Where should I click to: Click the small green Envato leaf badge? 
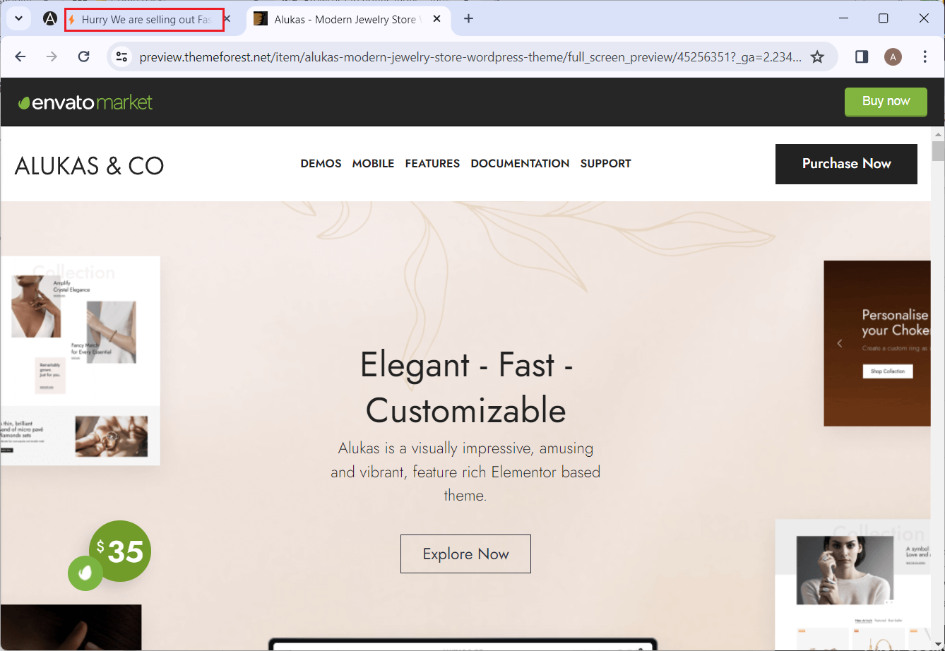point(85,573)
